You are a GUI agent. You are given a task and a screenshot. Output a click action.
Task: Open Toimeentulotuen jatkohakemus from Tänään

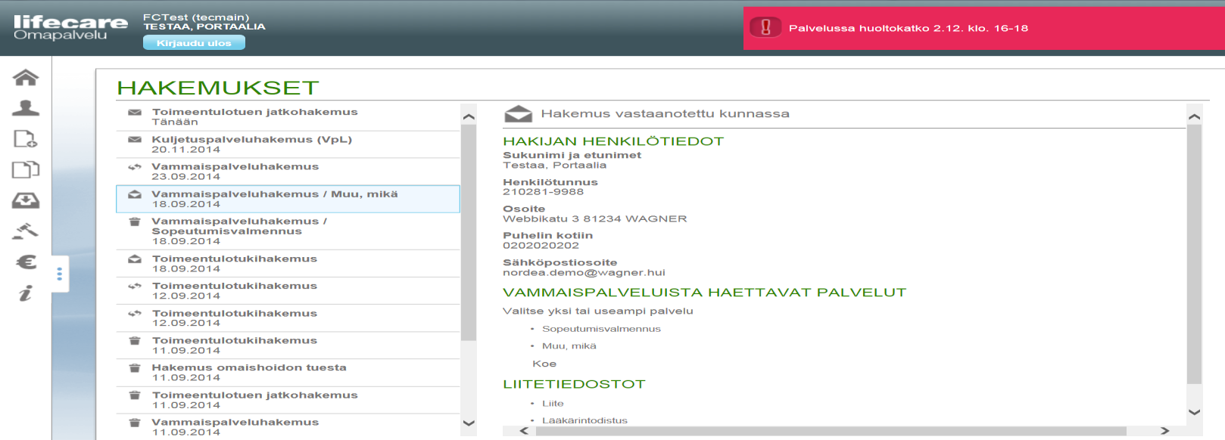point(288,117)
